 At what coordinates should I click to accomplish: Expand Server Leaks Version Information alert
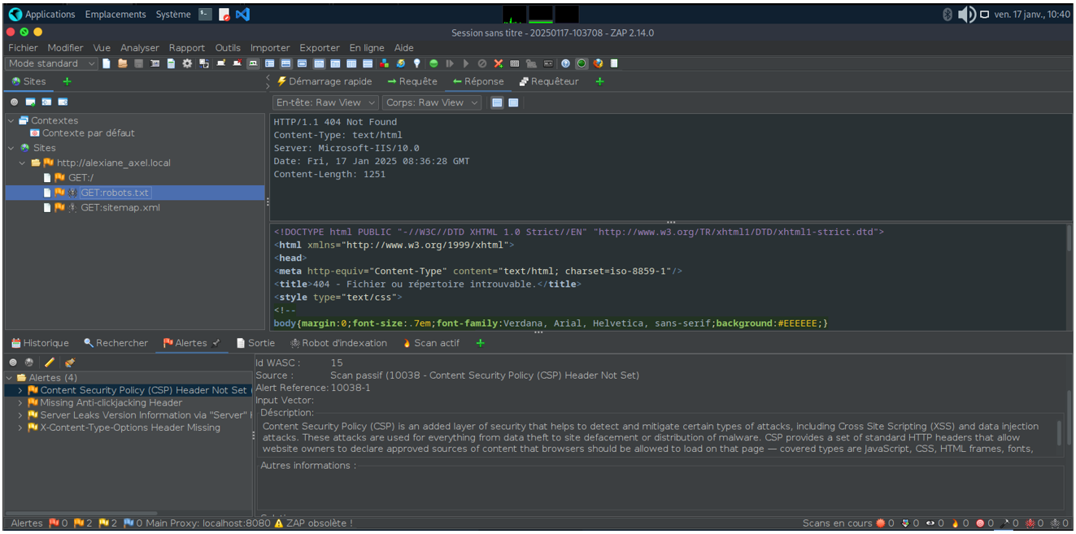pyautogui.click(x=20, y=415)
